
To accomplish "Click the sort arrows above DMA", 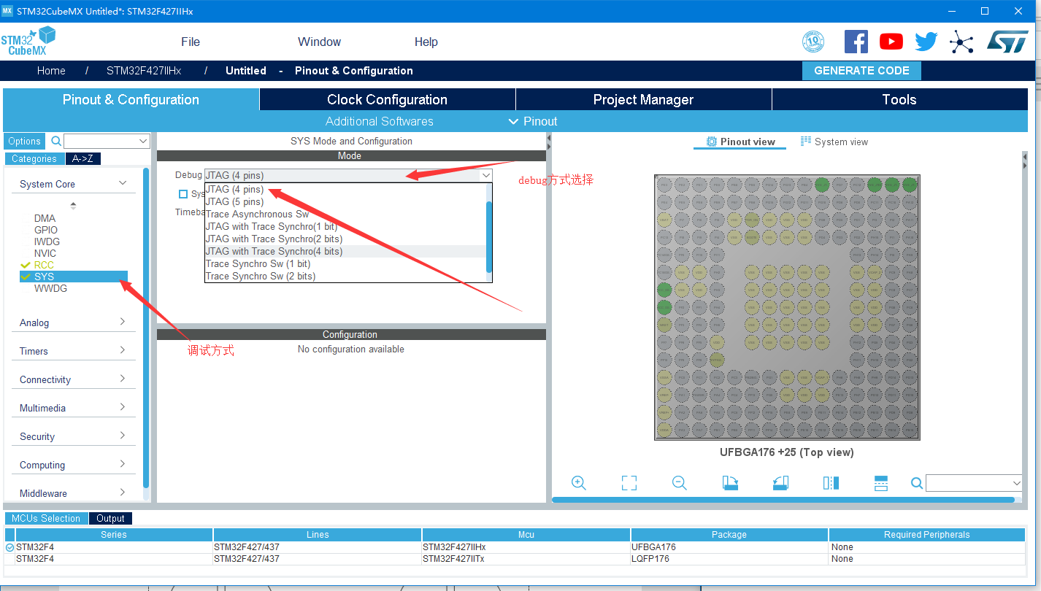I will click(73, 206).
